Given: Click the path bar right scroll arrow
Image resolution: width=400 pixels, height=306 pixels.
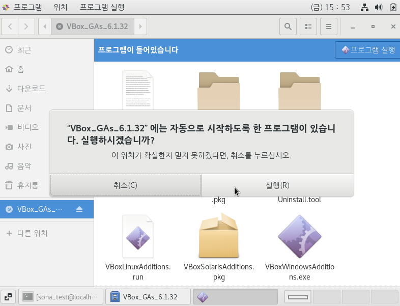Looking at the screenshot, I should (140, 26).
